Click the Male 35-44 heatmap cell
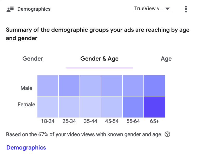 [90, 86]
